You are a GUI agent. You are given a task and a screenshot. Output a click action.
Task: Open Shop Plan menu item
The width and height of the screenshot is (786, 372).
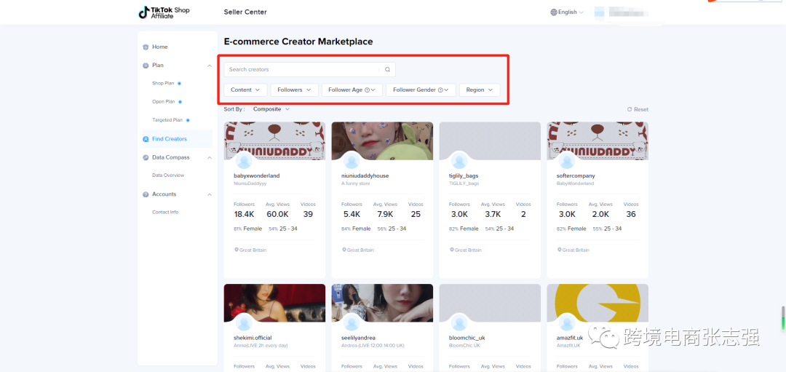(163, 84)
